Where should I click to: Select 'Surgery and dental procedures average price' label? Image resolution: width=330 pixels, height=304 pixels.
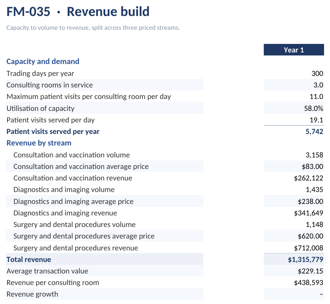pos(84,236)
